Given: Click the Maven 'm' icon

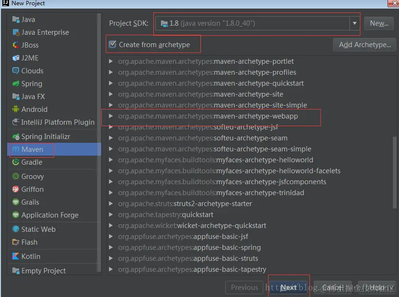Looking at the screenshot, I should (x=16, y=149).
